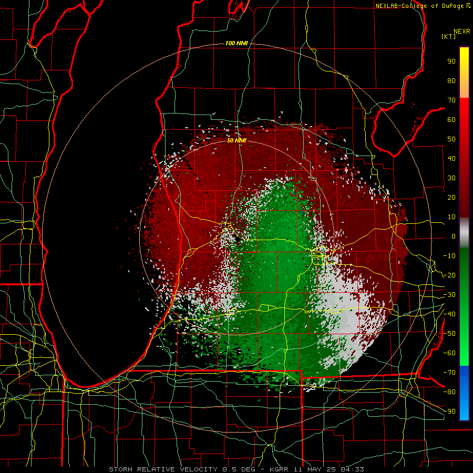Click the 60 kt scale value
Image resolution: width=473 pixels, height=473 pixels.
coord(451,119)
